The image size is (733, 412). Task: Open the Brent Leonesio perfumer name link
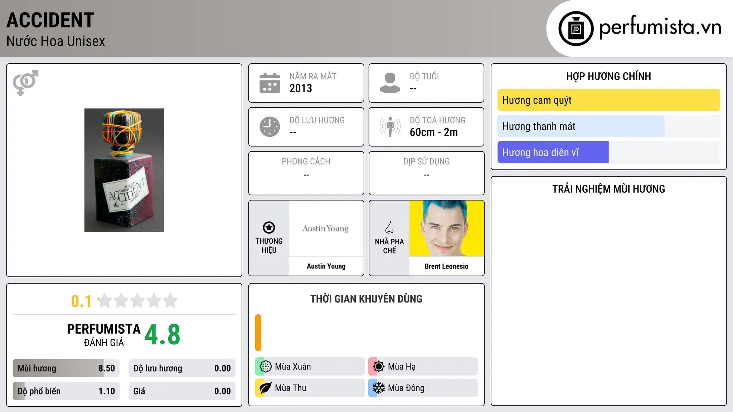point(447,266)
